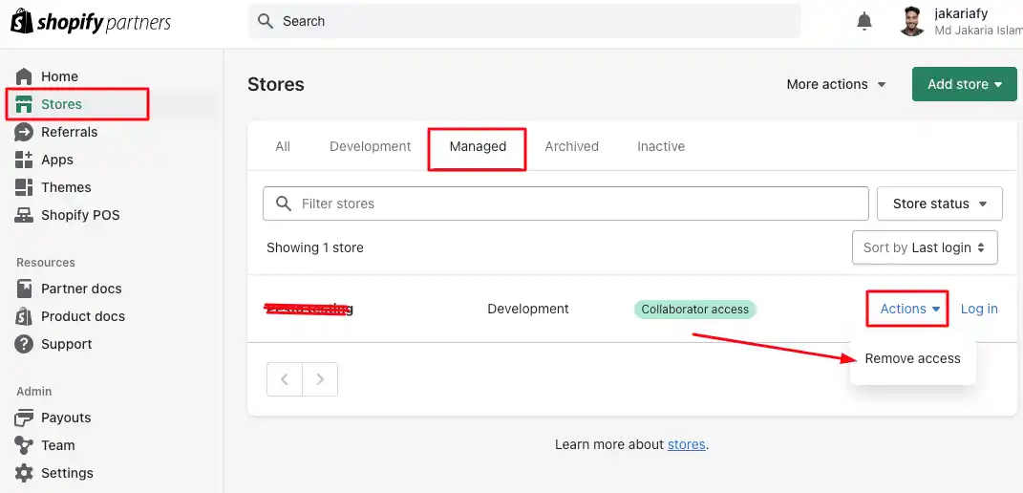Open the Shopify POS sidebar link
This screenshot has height=493, width=1023.
coord(80,215)
